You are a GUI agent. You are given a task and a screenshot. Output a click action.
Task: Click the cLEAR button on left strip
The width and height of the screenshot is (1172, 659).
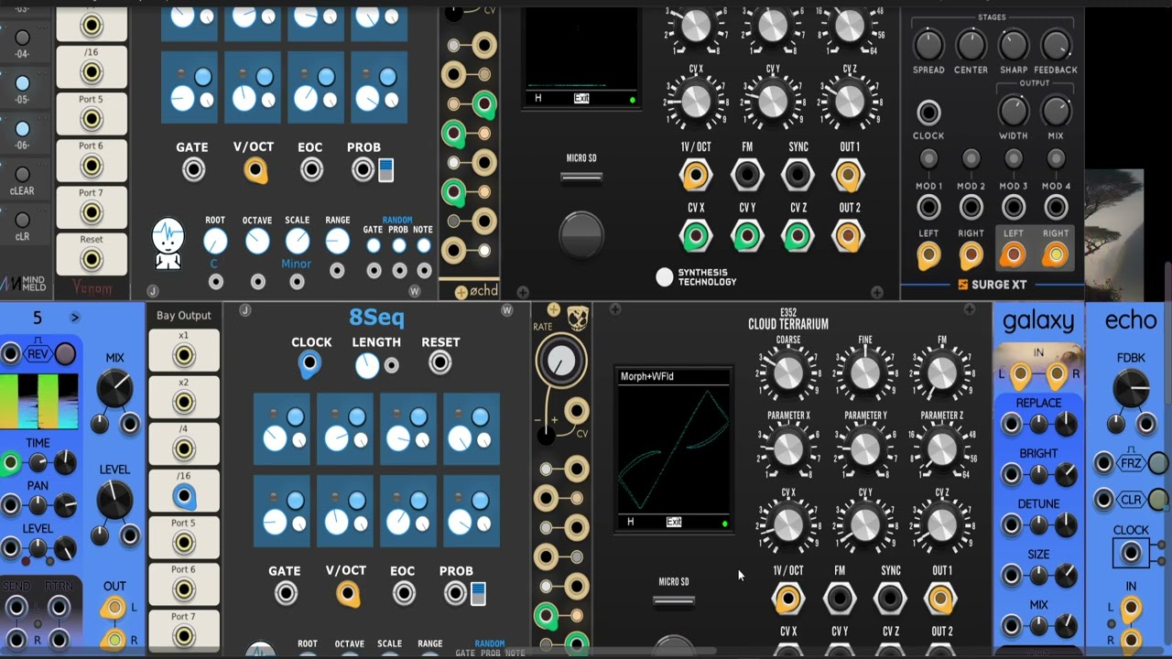coord(22,174)
